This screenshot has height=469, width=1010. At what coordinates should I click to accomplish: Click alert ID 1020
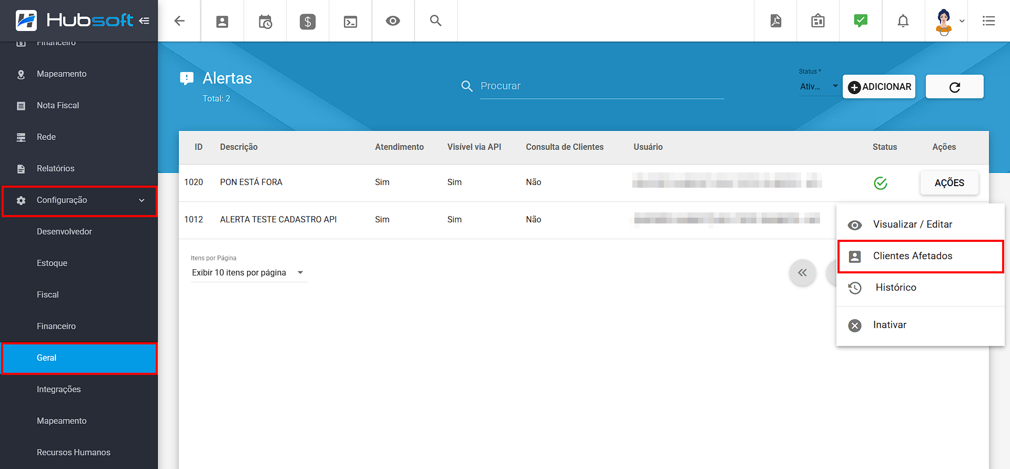pyautogui.click(x=194, y=182)
